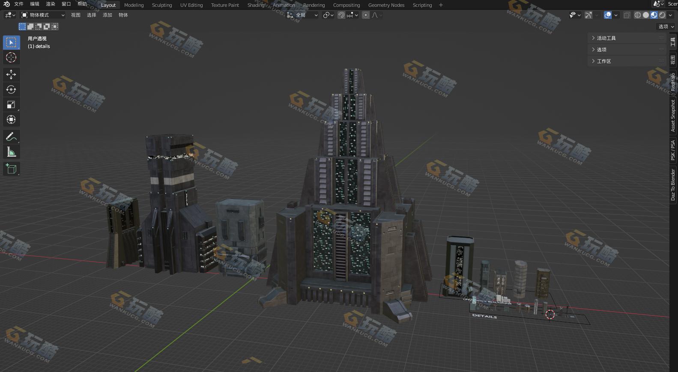678x372 pixels.
Task: Toggle proportional editing
Action: tap(366, 15)
